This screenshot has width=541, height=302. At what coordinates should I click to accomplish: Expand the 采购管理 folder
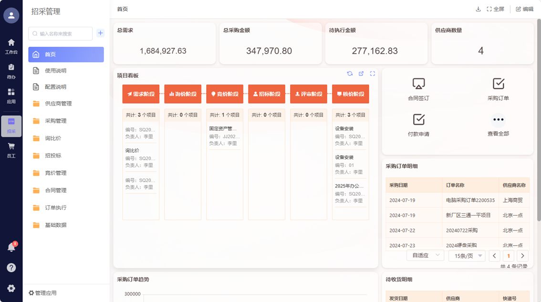(56, 121)
